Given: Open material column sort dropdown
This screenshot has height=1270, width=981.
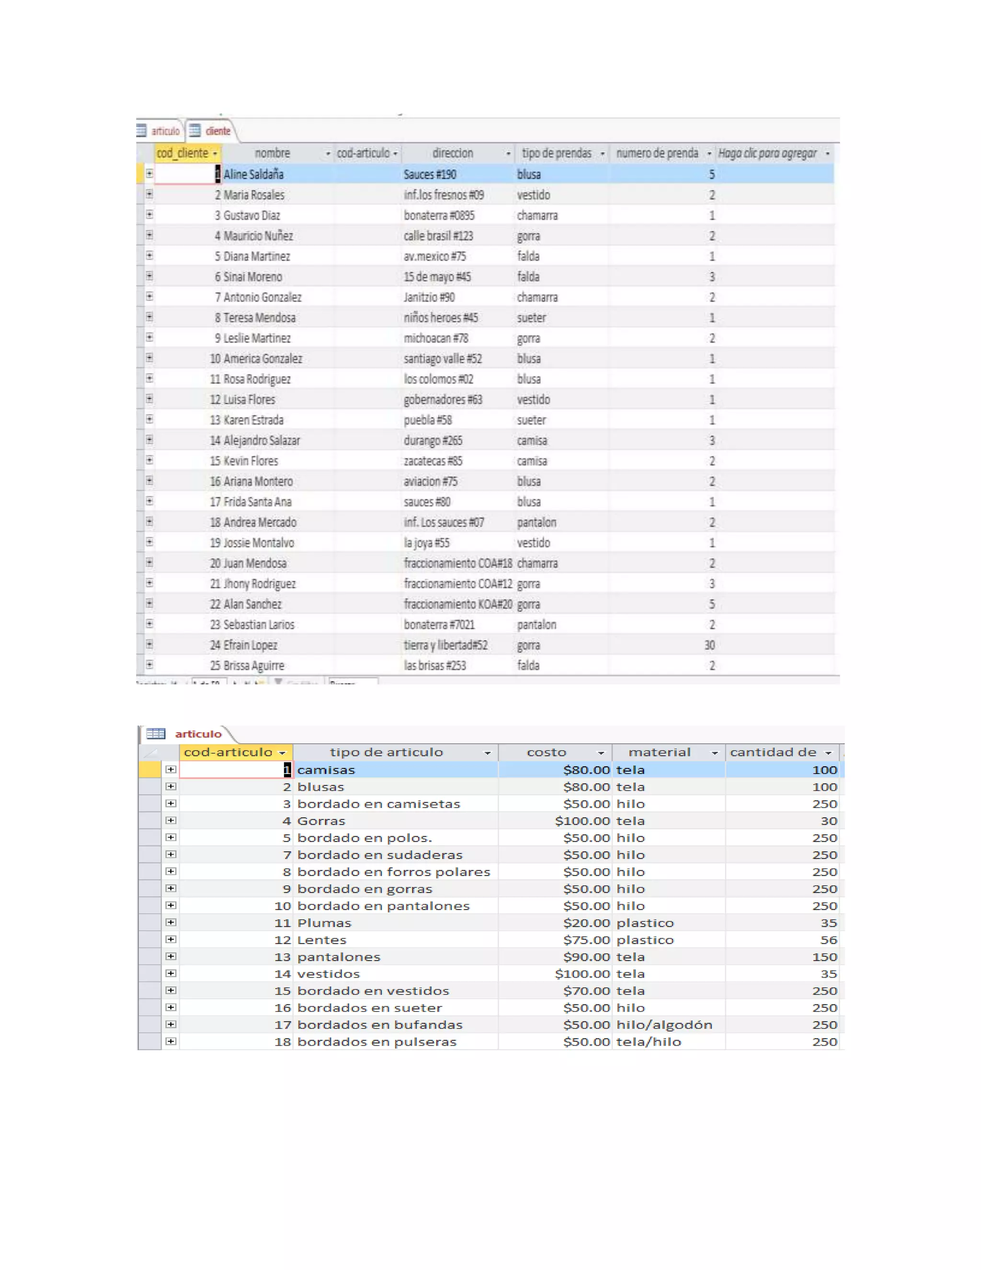Looking at the screenshot, I should pyautogui.click(x=714, y=752).
